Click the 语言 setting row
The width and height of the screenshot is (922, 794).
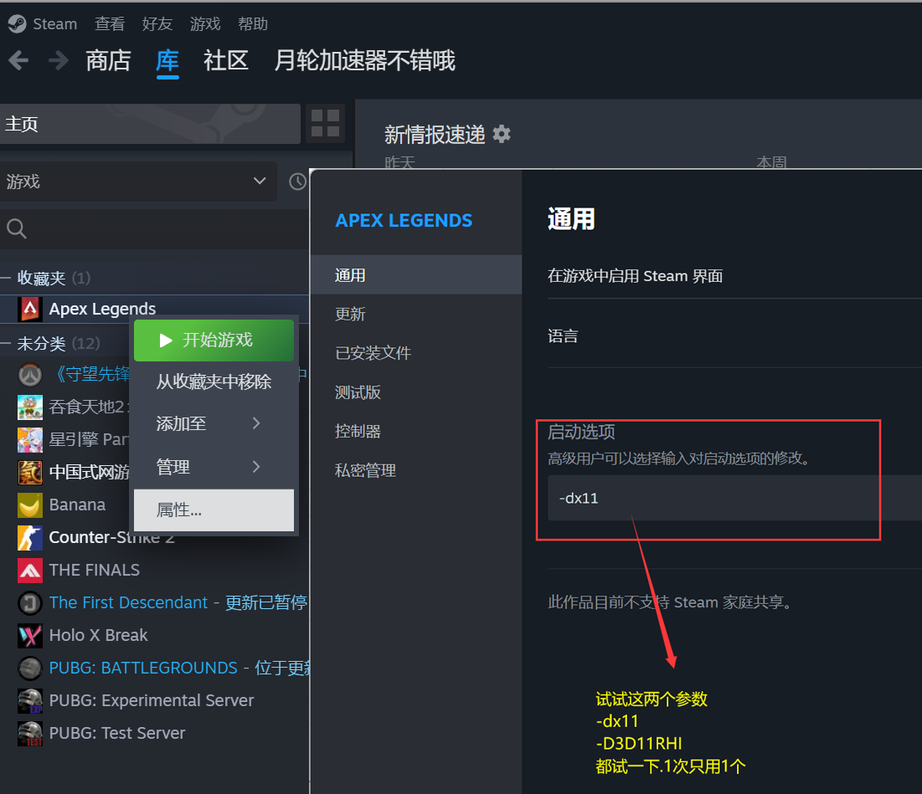pos(735,336)
